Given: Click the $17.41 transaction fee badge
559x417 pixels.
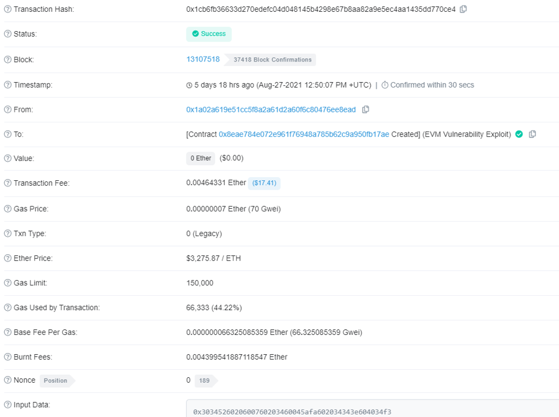Looking at the screenshot, I should click(265, 183).
